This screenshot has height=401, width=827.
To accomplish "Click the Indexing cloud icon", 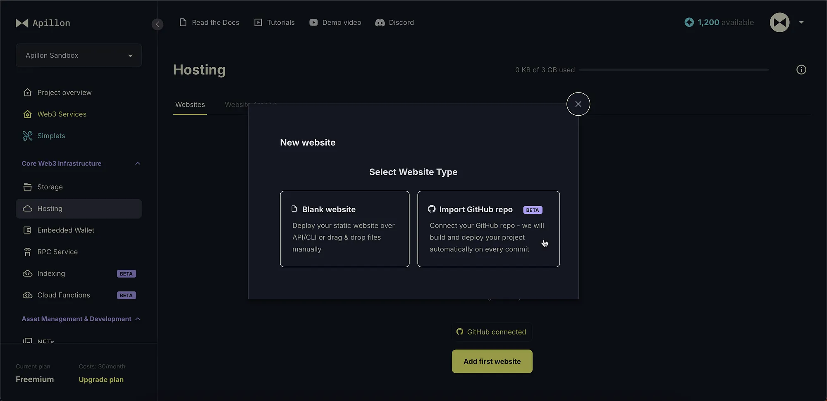I will pos(27,273).
